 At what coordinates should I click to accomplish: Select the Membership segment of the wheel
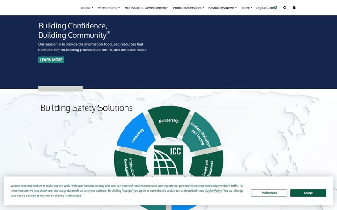pyautogui.click(x=168, y=121)
